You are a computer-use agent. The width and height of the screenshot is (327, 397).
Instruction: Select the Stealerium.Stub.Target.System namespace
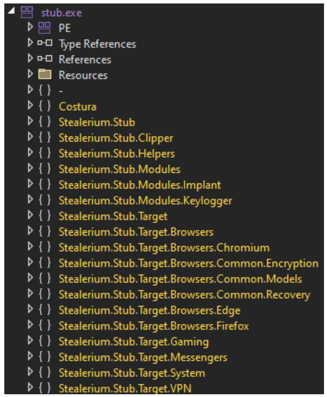coord(132,373)
